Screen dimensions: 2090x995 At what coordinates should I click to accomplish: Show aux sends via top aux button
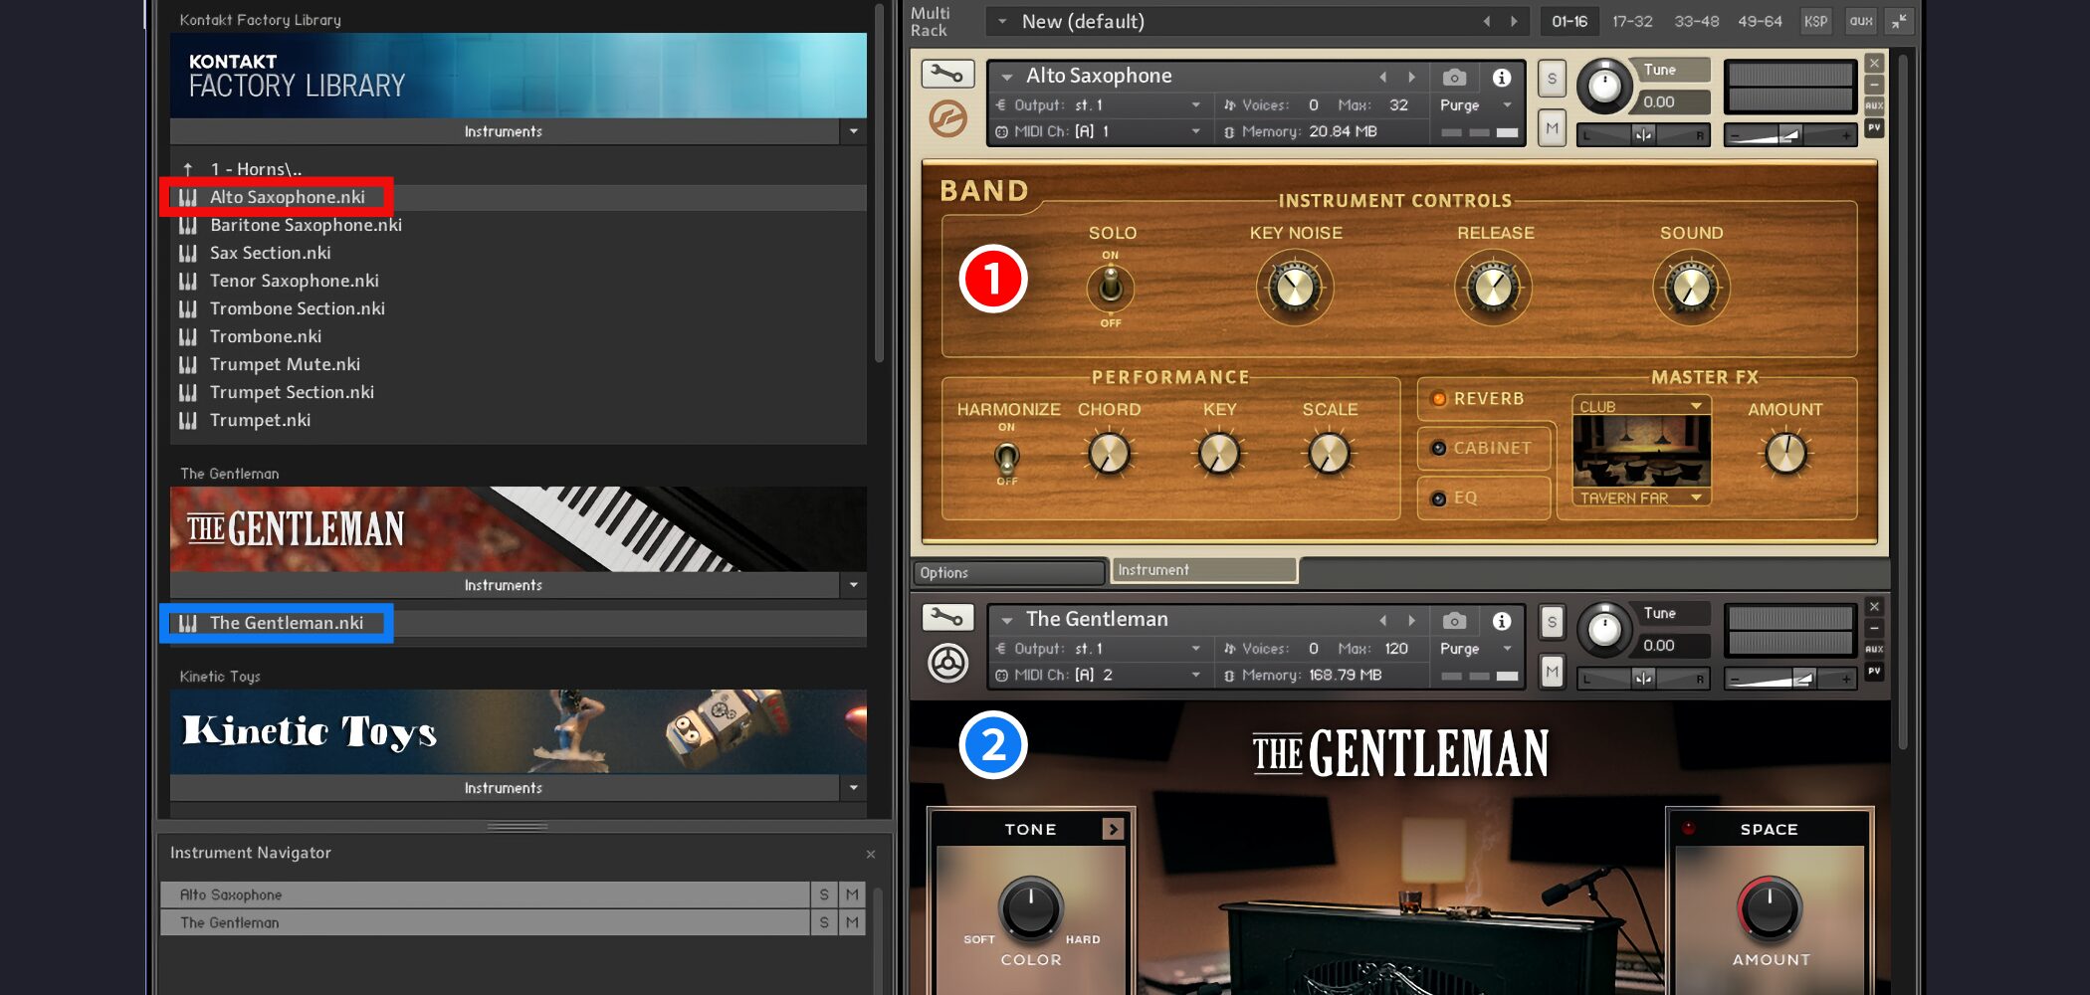1861,22
